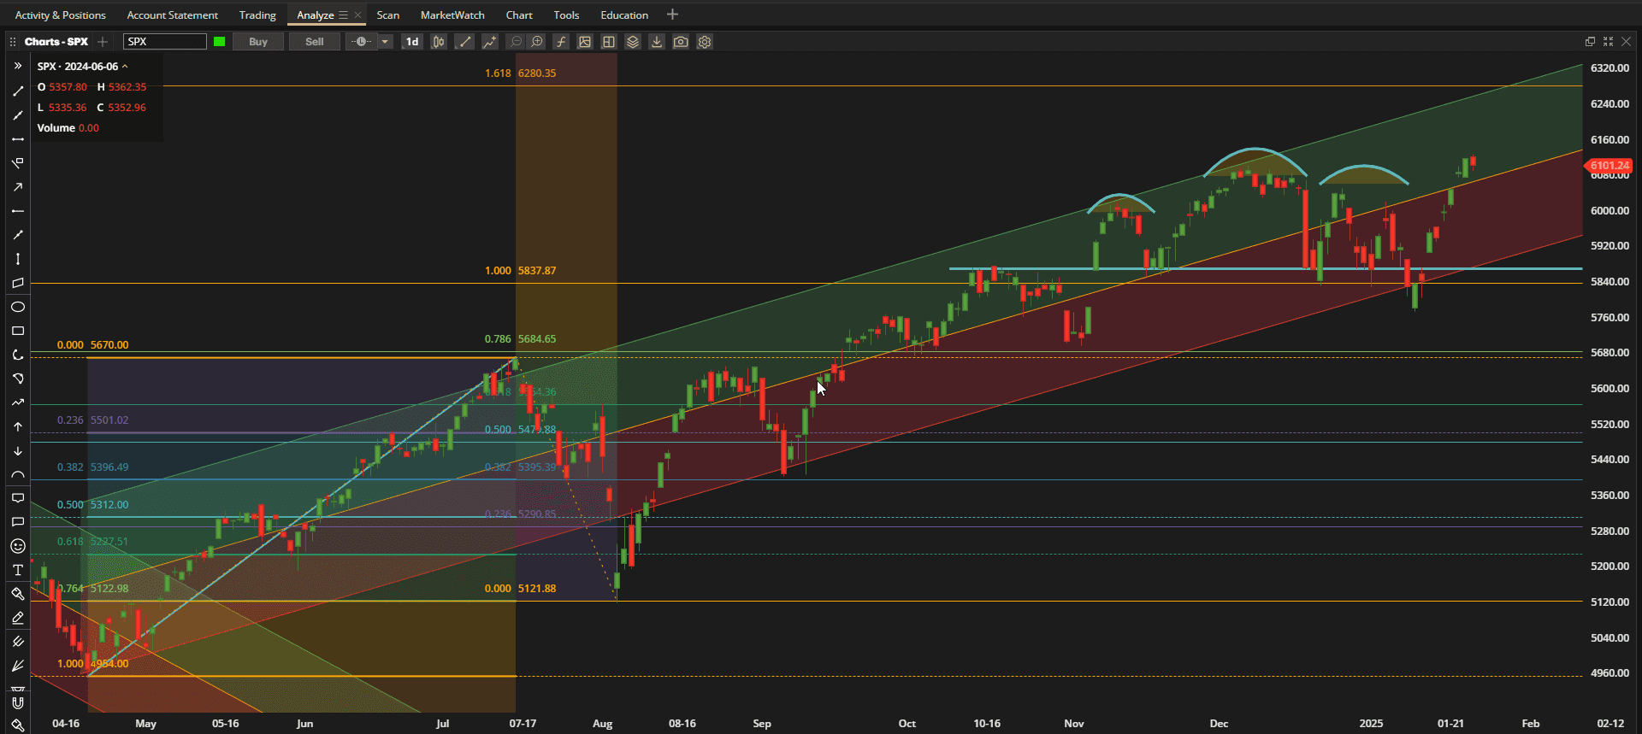
Task: Click the 0.000 5670.00 retracement label
Action: pos(92,345)
